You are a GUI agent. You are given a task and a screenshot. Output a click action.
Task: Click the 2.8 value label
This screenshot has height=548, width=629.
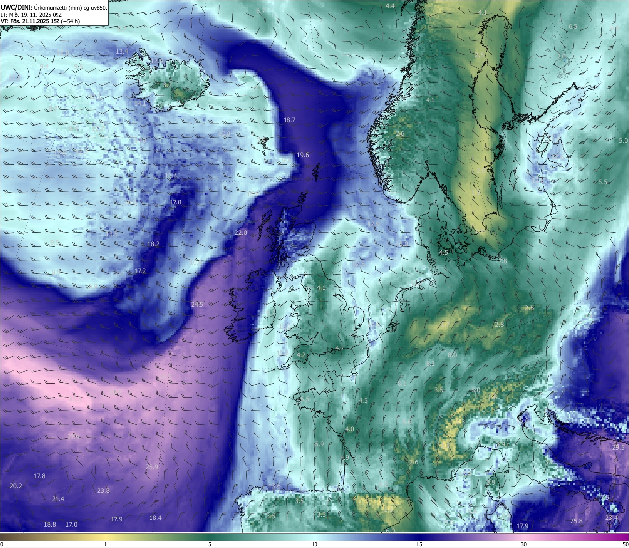pyautogui.click(x=499, y=325)
